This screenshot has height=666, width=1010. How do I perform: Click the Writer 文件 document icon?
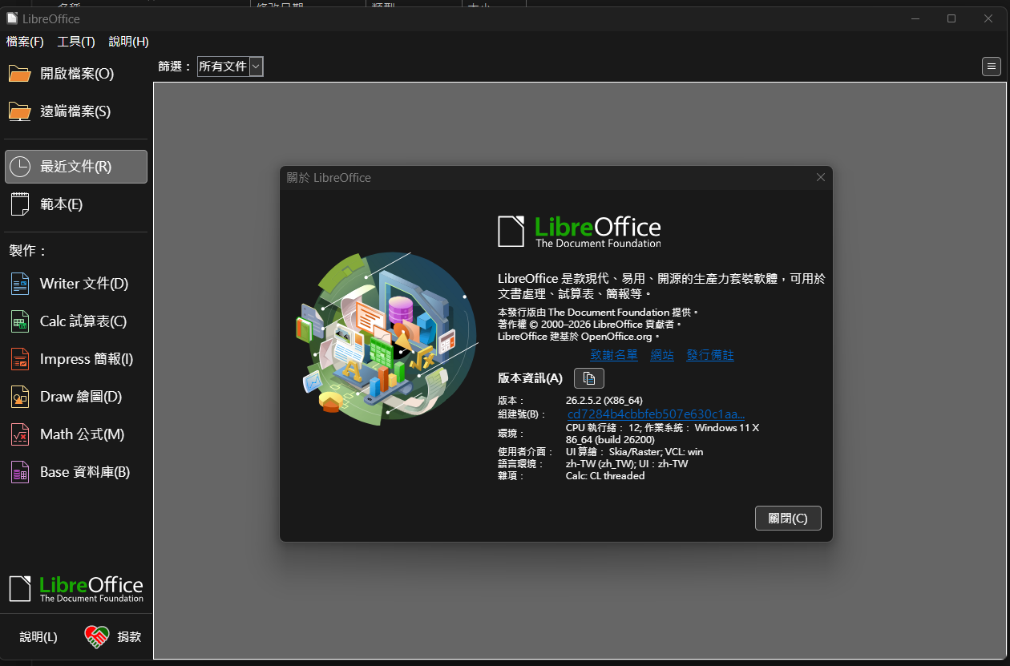[20, 284]
